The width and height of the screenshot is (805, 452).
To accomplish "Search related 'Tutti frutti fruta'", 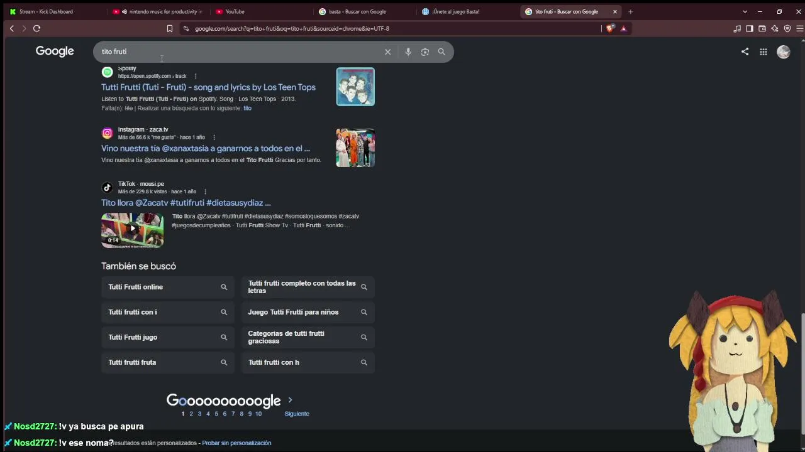I will tap(168, 362).
